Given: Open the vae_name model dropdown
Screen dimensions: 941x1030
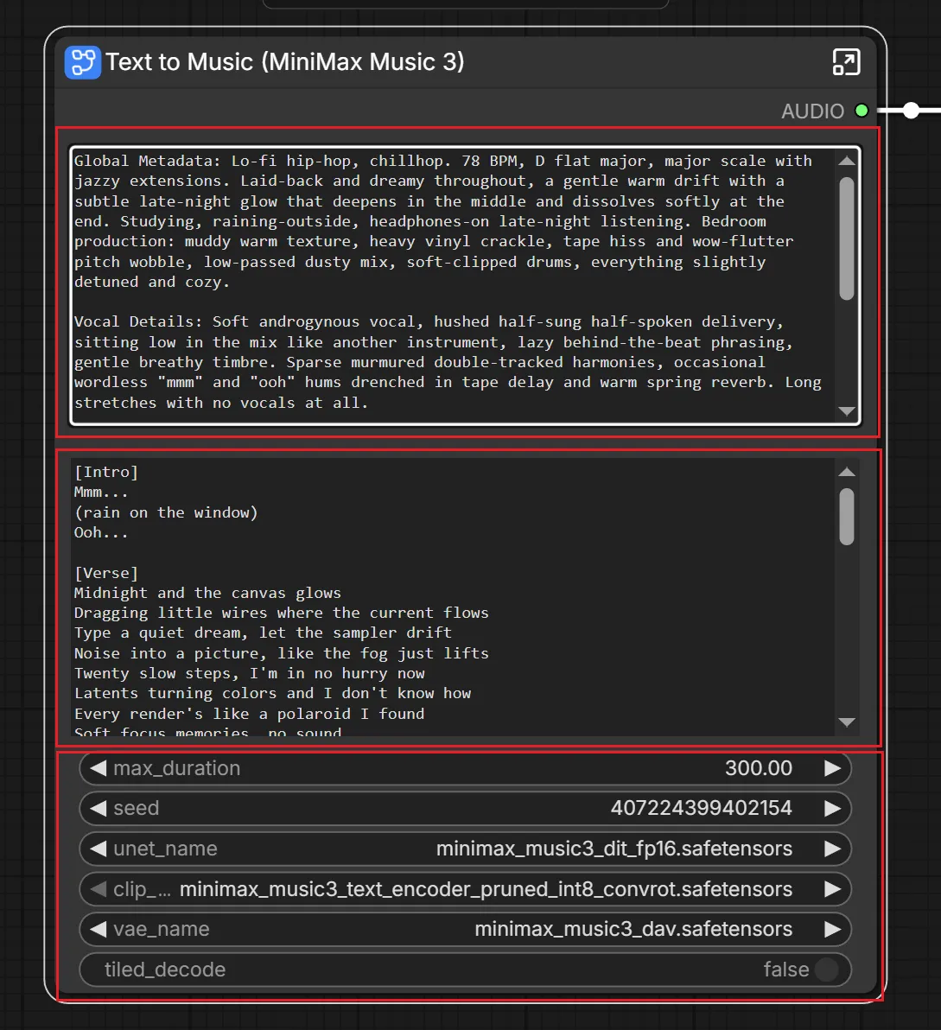Looking at the screenshot, I should coord(465,929).
